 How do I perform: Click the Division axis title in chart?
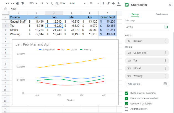70,100
